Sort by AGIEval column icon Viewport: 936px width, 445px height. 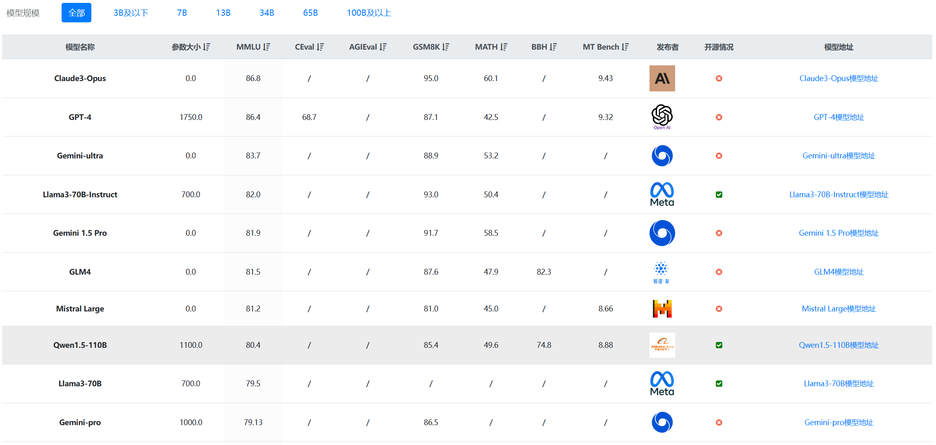point(383,47)
